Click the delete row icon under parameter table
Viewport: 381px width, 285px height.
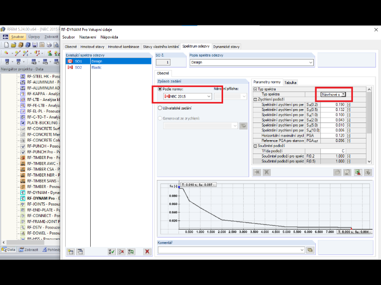click(x=267, y=172)
